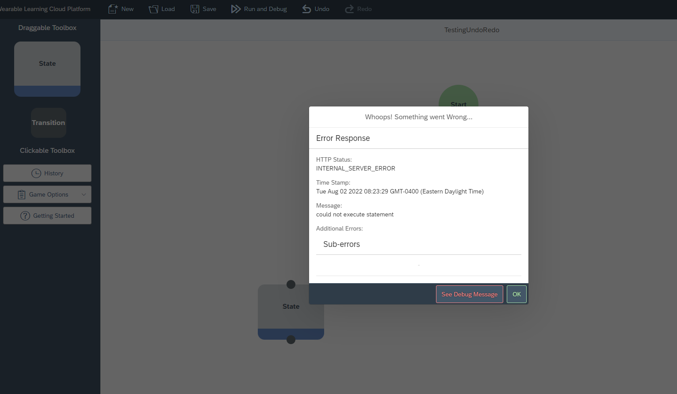Open See Debug Message
This screenshot has width=677, height=394.
pos(469,294)
